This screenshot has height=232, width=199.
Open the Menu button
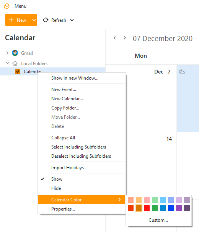(x=20, y=6)
